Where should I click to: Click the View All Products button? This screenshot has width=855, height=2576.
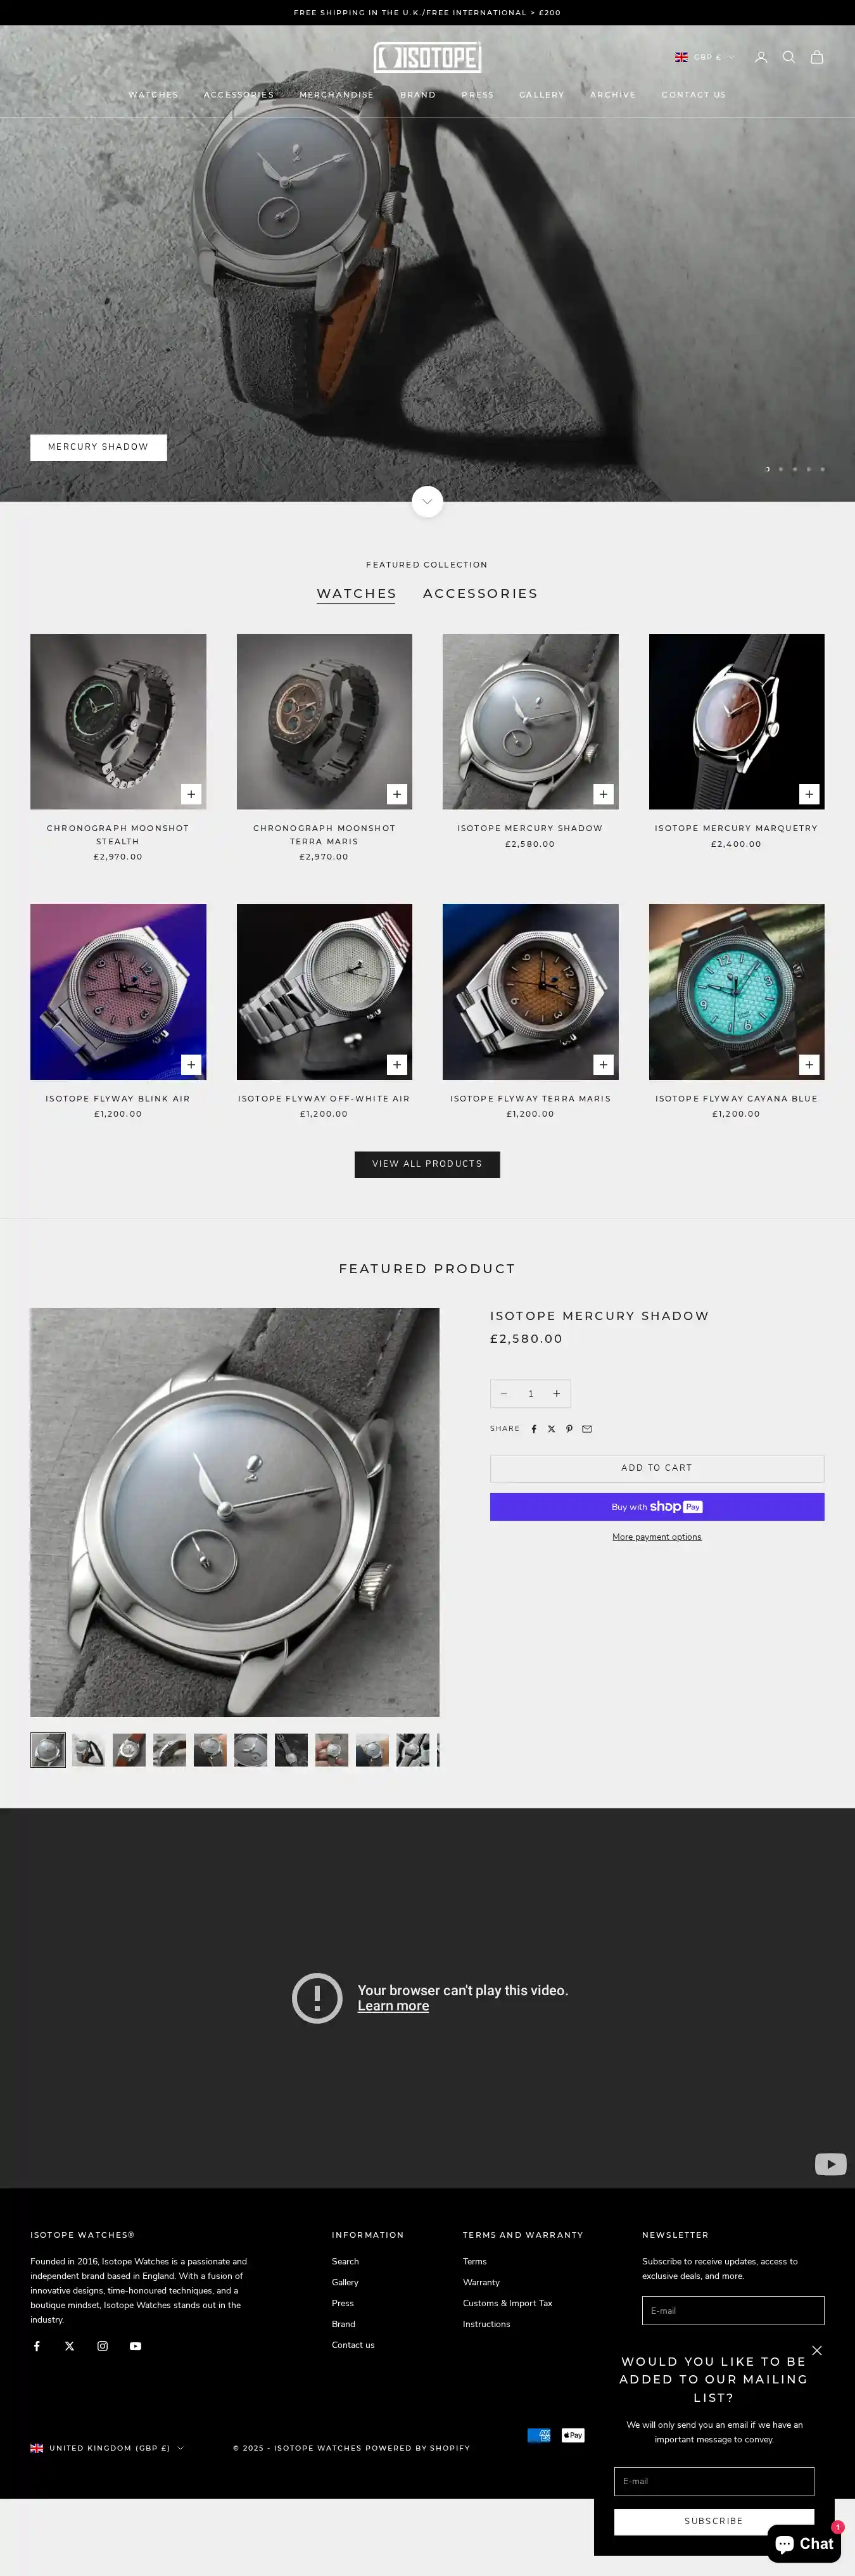427,1164
